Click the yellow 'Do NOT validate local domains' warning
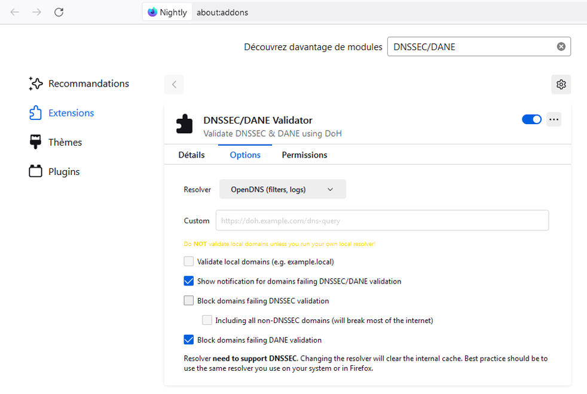 tap(279, 244)
